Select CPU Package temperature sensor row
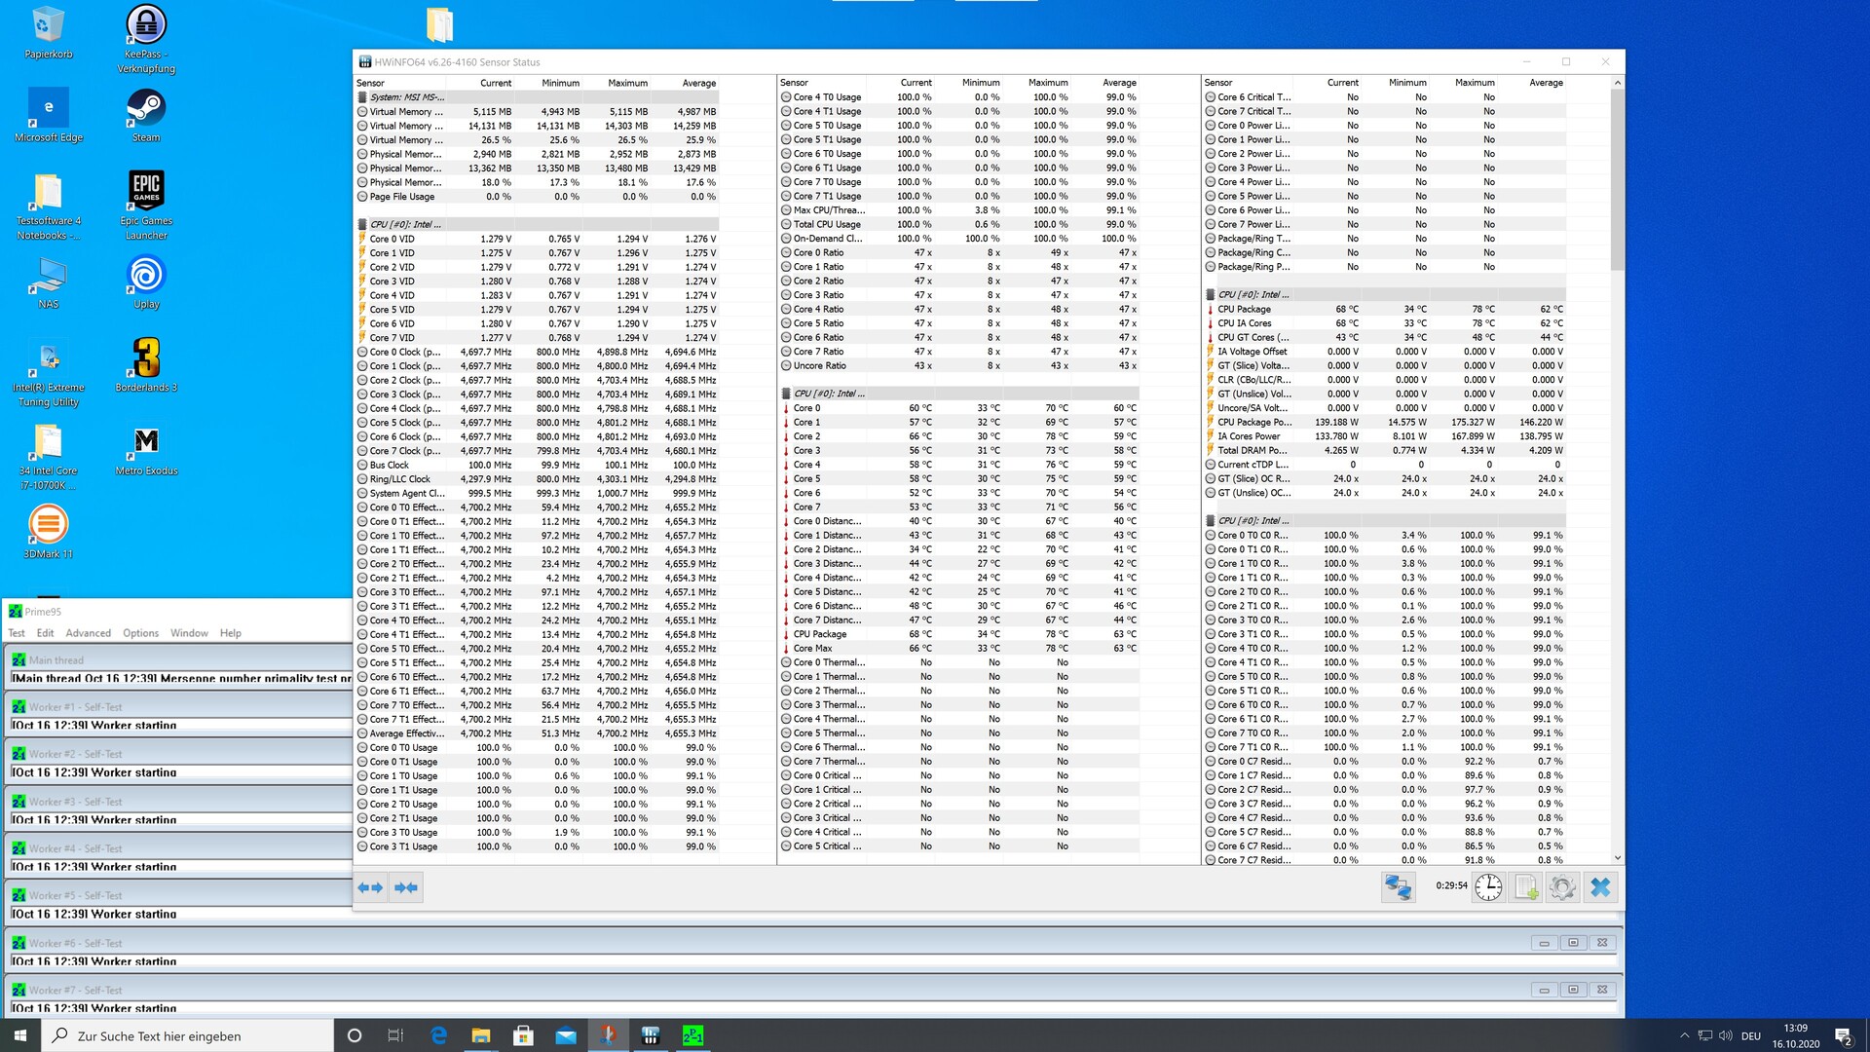Viewport: 1870px width, 1052px height. pyautogui.click(x=1244, y=309)
